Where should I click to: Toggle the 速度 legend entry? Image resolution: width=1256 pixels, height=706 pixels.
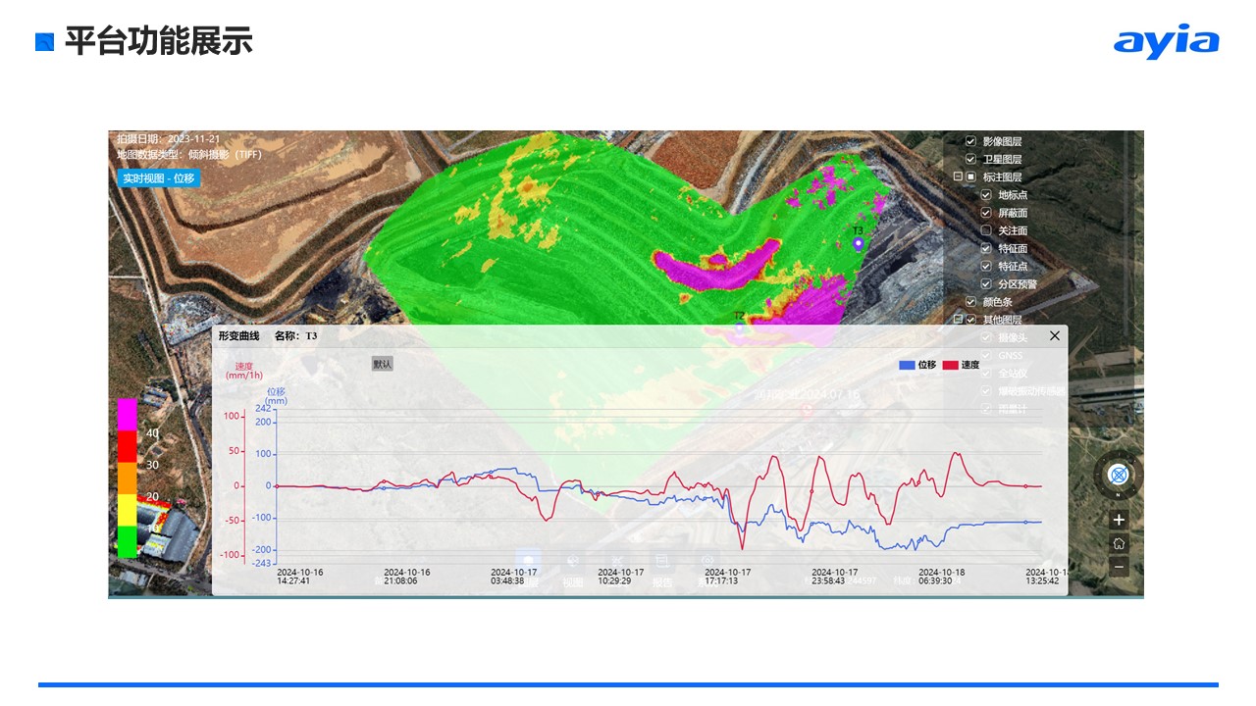961,365
